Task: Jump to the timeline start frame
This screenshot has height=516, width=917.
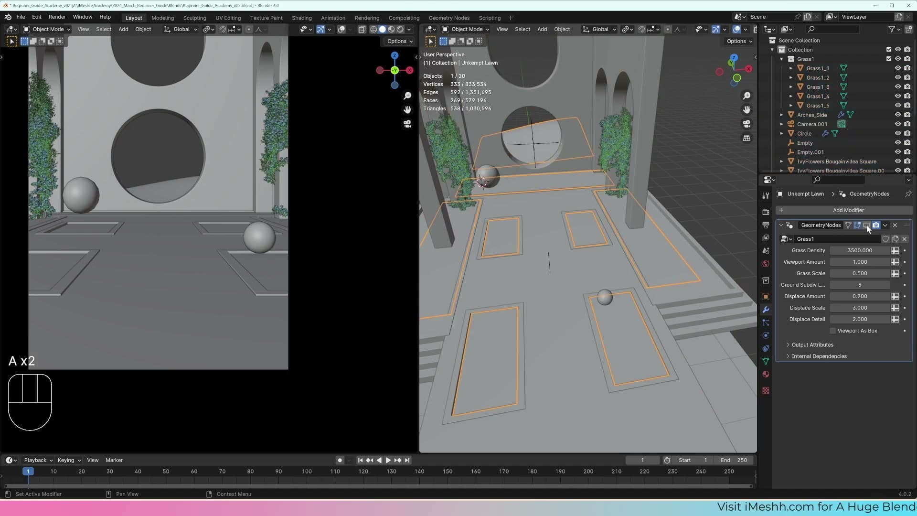Action: click(360, 460)
